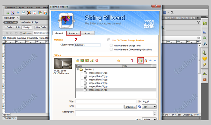Click the Live Code button
This screenshot has width=211, height=125.
coord(41,28)
